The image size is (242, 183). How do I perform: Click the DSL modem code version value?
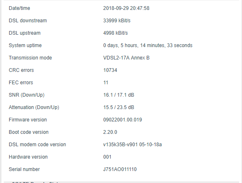[133, 145]
